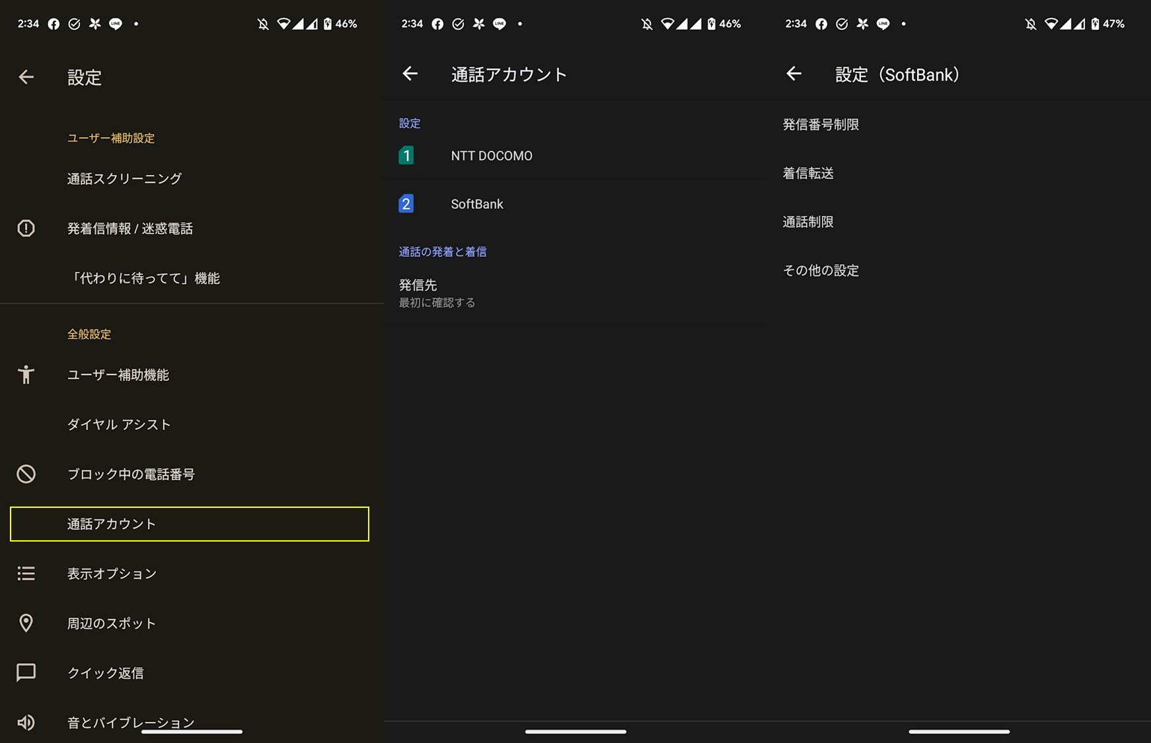Tap the location pin icon beside 周辺のスポット
Image resolution: width=1151 pixels, height=743 pixels.
tap(26, 623)
